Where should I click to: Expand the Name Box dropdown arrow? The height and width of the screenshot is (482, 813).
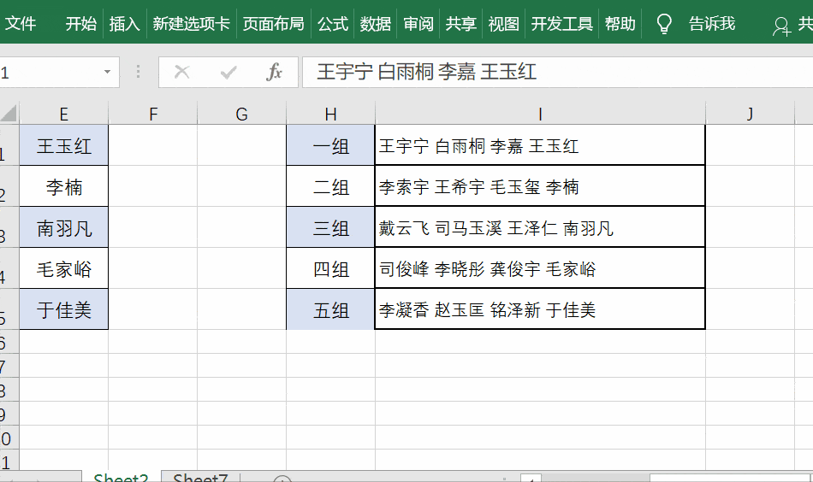point(108,73)
